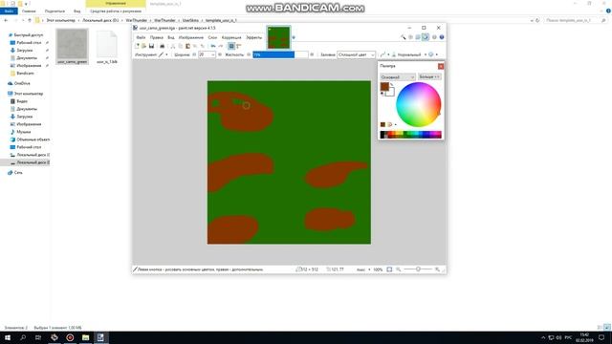Click the zoom out magnifier icon
The height and width of the screenshot is (344, 612).
tap(398, 269)
